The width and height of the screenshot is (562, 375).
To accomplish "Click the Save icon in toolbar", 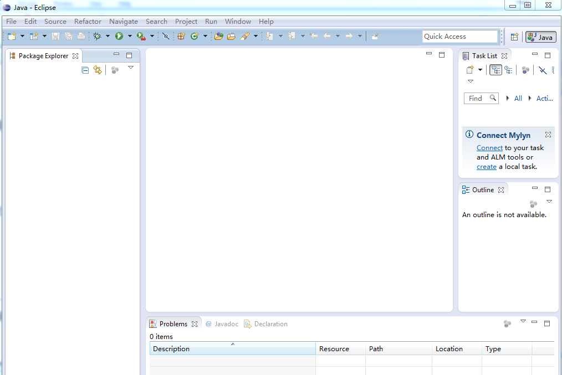I will coord(55,36).
